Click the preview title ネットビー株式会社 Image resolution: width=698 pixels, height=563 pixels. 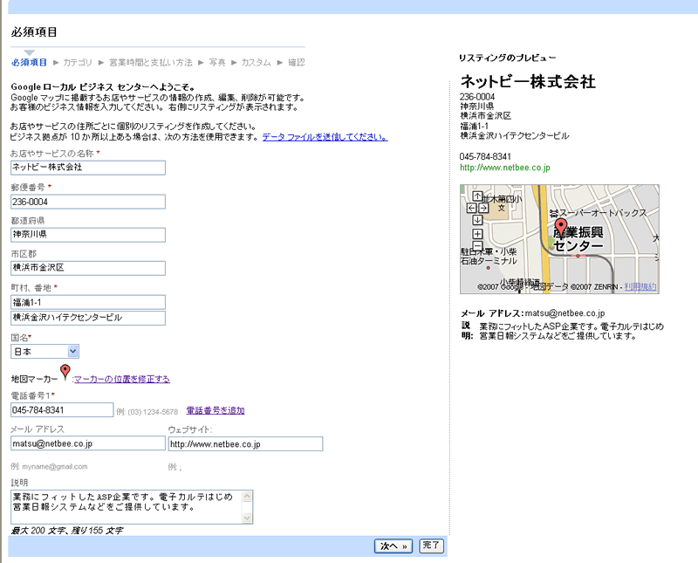tap(528, 81)
